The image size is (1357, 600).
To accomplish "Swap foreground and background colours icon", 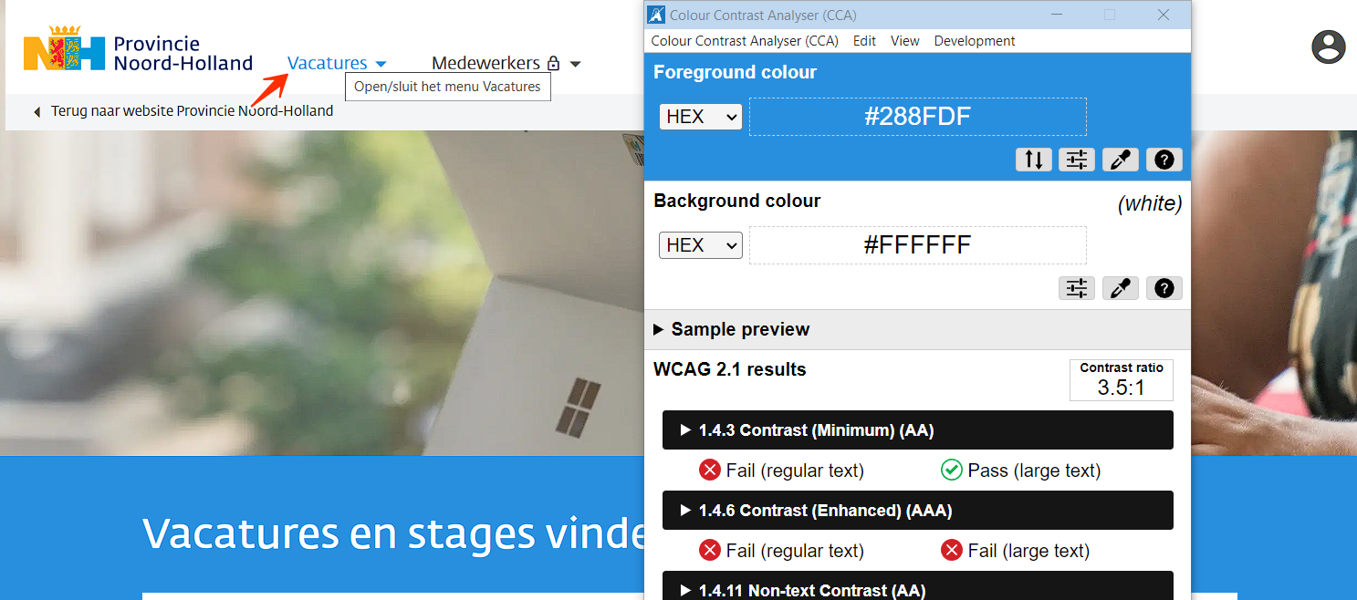I will (1034, 160).
